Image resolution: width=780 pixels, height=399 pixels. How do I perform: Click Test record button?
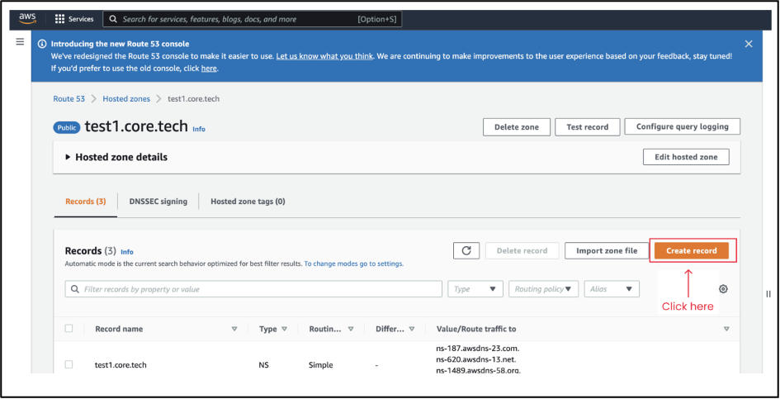click(x=588, y=127)
